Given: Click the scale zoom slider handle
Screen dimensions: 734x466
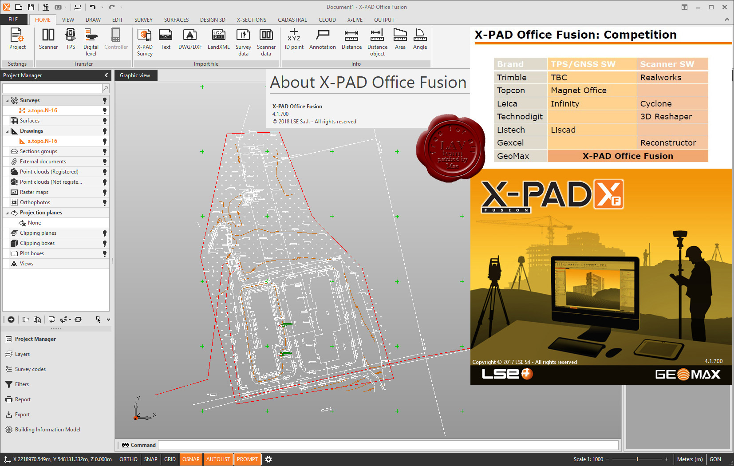Looking at the screenshot, I should [637, 459].
